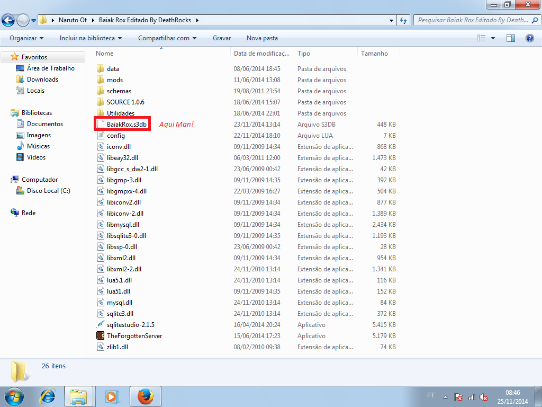The image size is (542, 407).
Task: Open Área de Trabalho in sidebar
Action: (50, 68)
